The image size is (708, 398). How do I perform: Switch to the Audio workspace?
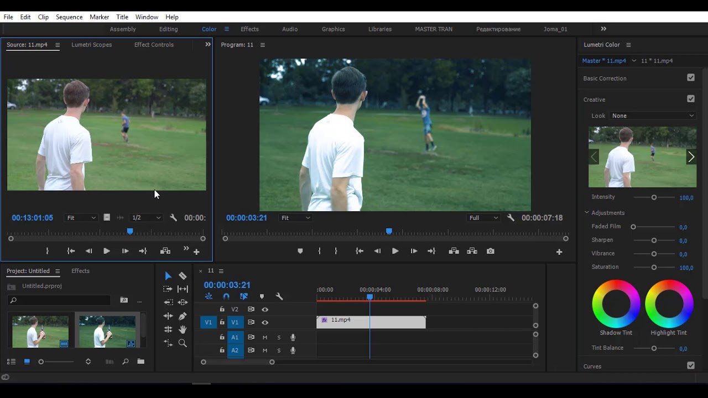[x=290, y=29]
